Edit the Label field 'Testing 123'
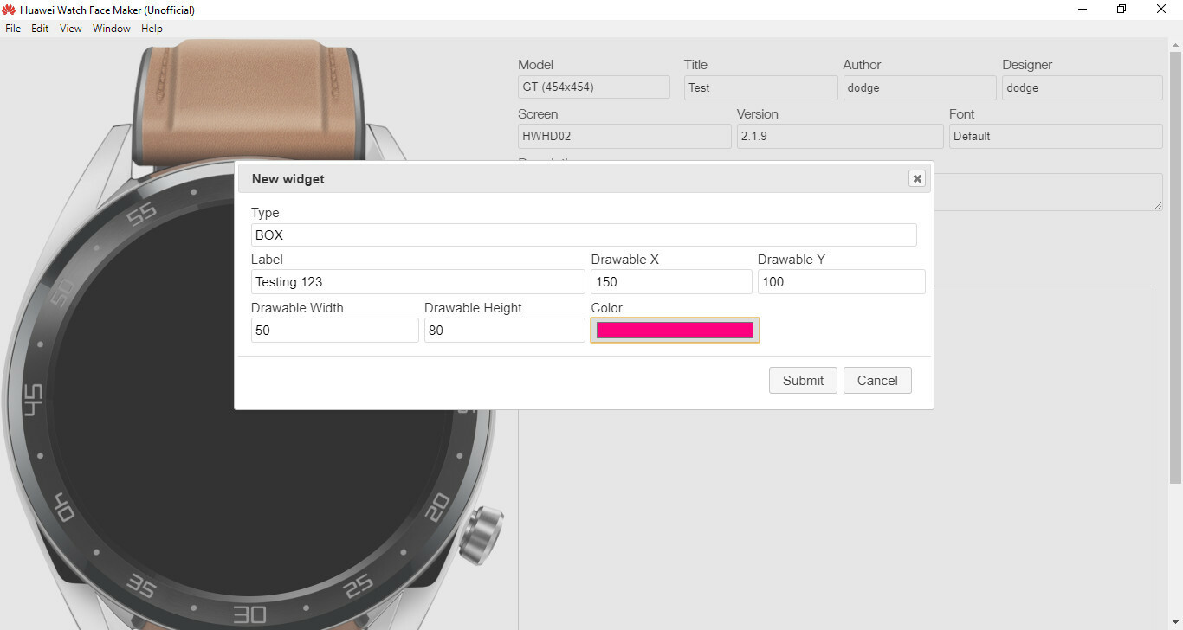The height and width of the screenshot is (630, 1183). 418,281
